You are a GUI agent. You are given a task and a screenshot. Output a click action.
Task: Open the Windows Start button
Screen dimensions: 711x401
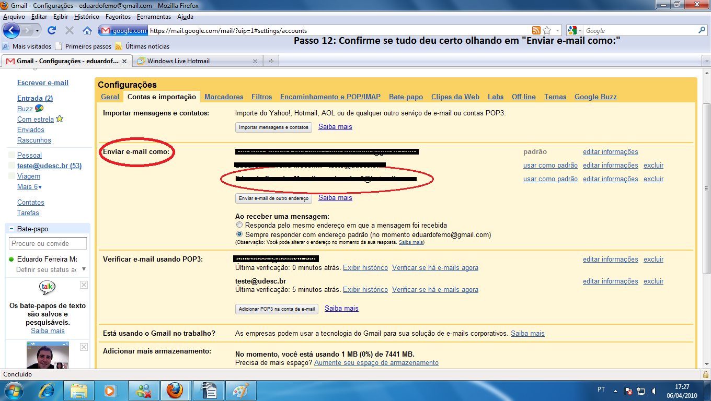tap(14, 390)
